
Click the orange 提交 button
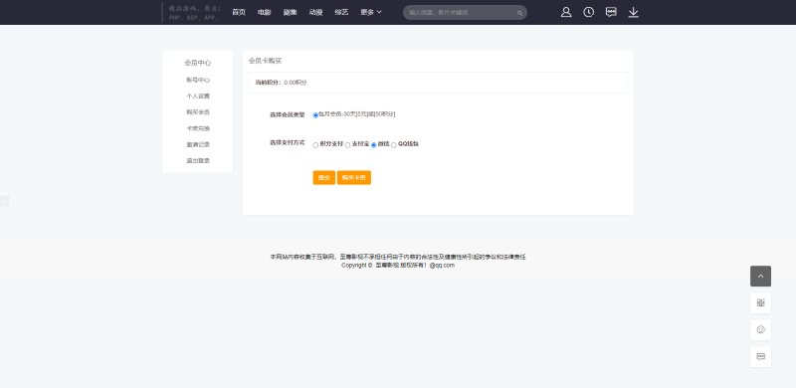click(324, 178)
